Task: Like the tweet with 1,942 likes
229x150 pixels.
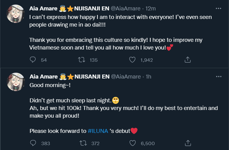Action: [132, 60]
